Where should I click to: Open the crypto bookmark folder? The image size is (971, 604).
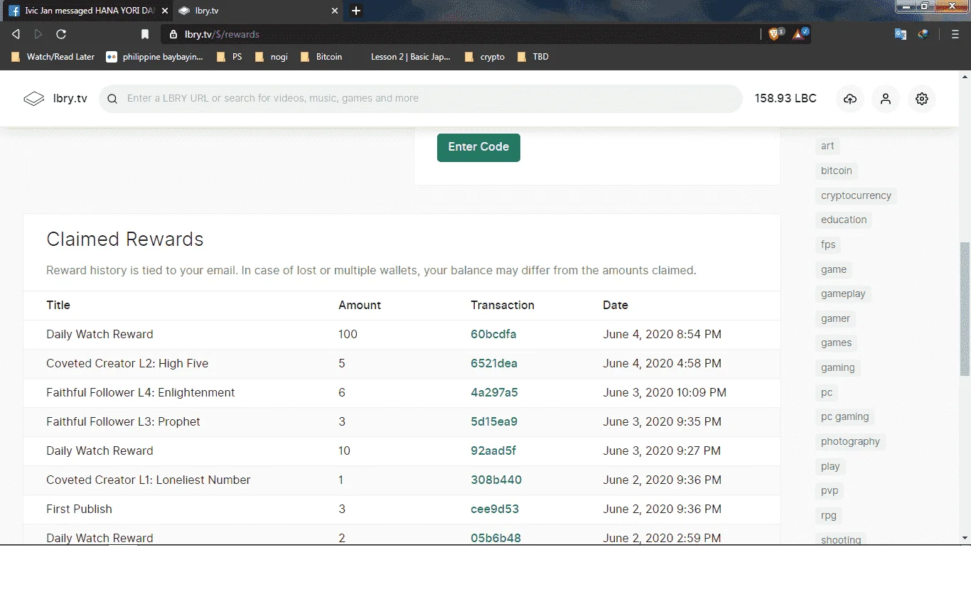tap(485, 57)
